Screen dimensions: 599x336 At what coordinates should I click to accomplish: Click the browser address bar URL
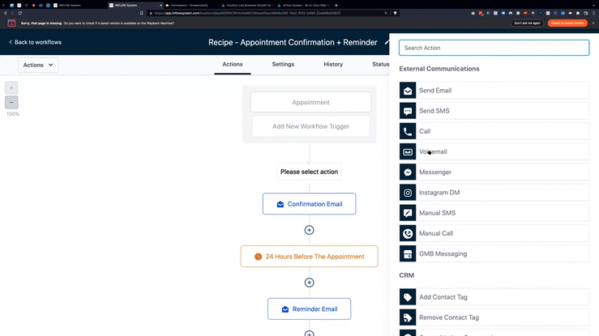point(247,13)
